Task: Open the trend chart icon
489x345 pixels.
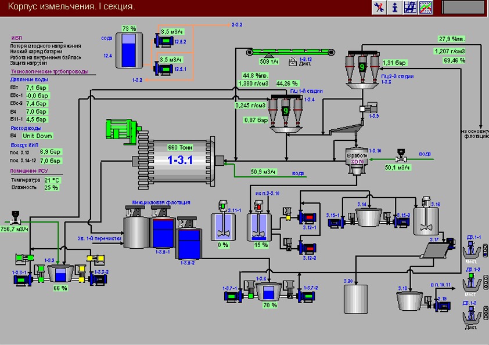Action: pos(426,7)
